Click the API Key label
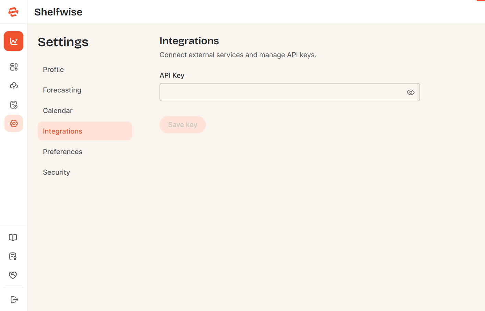485x311 pixels. (x=172, y=75)
